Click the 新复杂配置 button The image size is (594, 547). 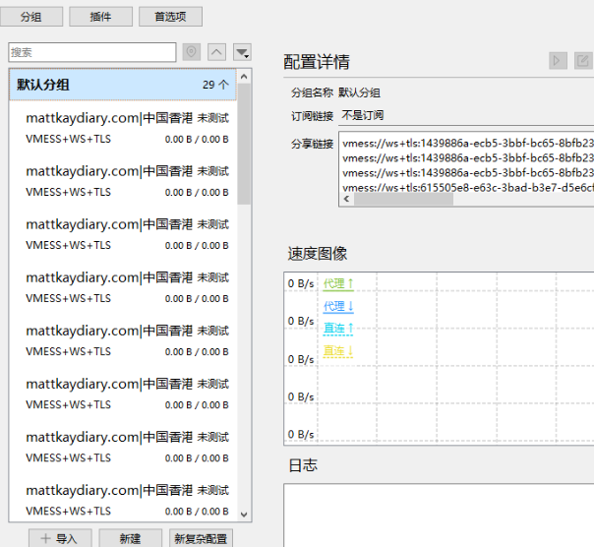(202, 538)
